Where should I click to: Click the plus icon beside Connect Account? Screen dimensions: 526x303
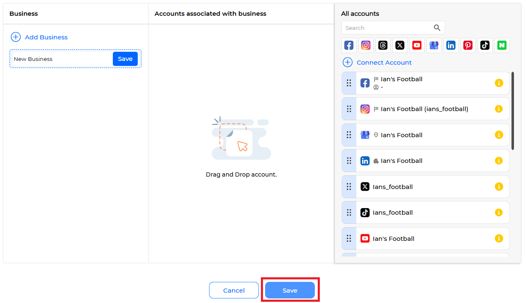tap(347, 62)
